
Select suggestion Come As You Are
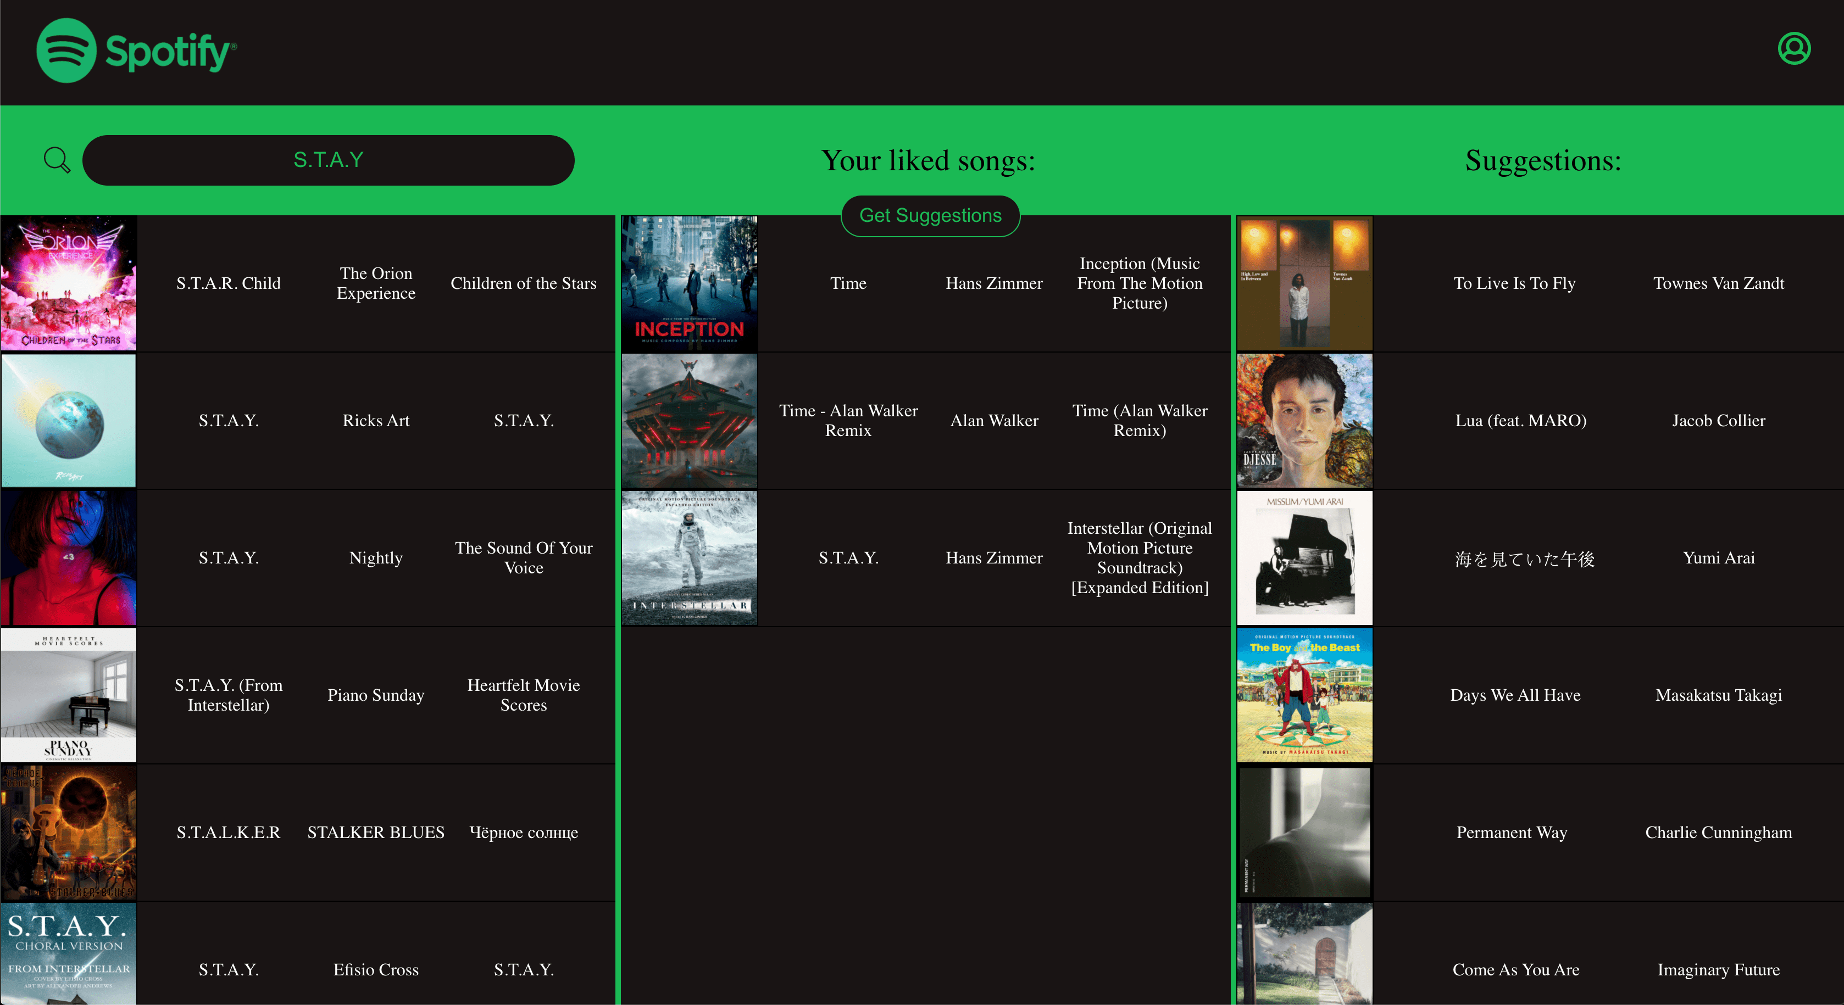(x=1516, y=970)
